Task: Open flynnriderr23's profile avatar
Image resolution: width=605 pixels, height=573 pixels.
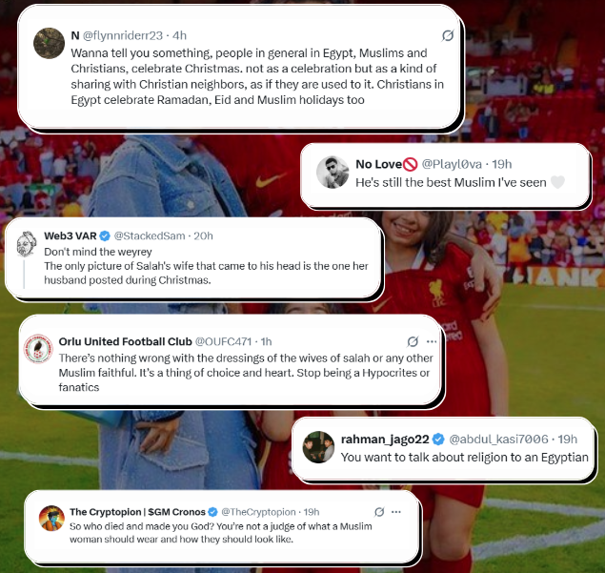Action: [x=49, y=43]
